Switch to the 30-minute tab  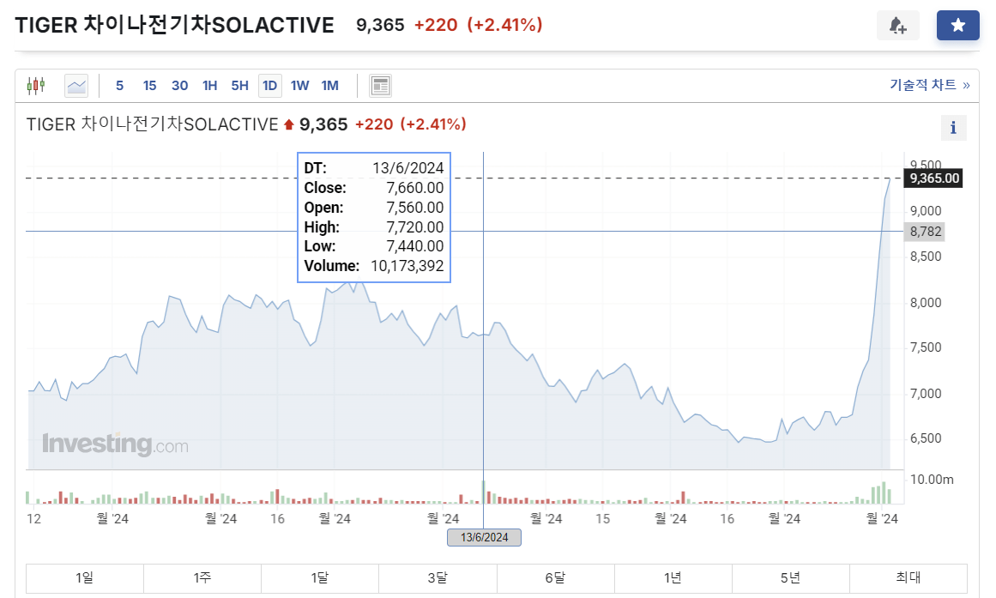(x=179, y=85)
